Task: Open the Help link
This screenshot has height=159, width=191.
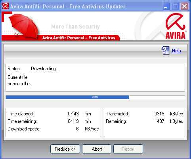Action: pos(176,51)
